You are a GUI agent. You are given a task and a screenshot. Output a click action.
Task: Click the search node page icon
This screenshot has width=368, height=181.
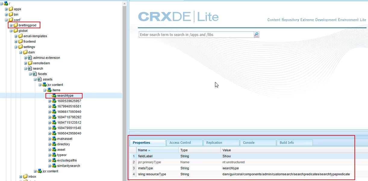point(30,68)
